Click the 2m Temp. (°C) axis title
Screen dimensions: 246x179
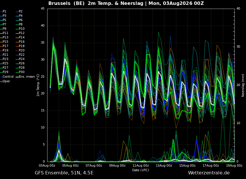38,85
